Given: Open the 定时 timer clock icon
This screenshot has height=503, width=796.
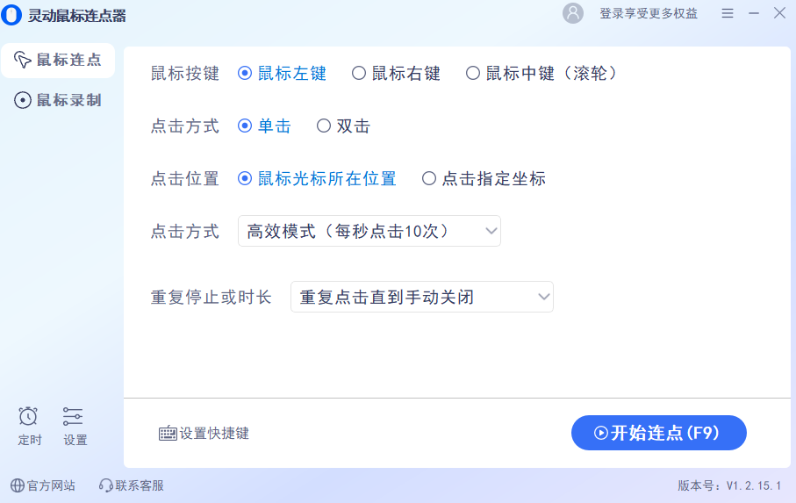Looking at the screenshot, I should (x=29, y=416).
